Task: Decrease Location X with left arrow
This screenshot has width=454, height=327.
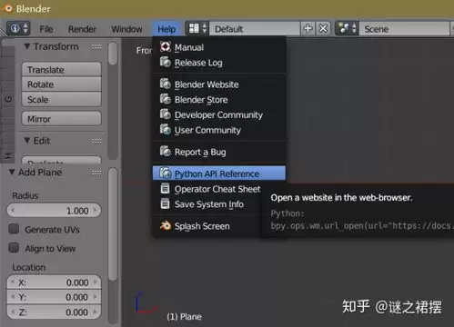Action: click(13, 282)
